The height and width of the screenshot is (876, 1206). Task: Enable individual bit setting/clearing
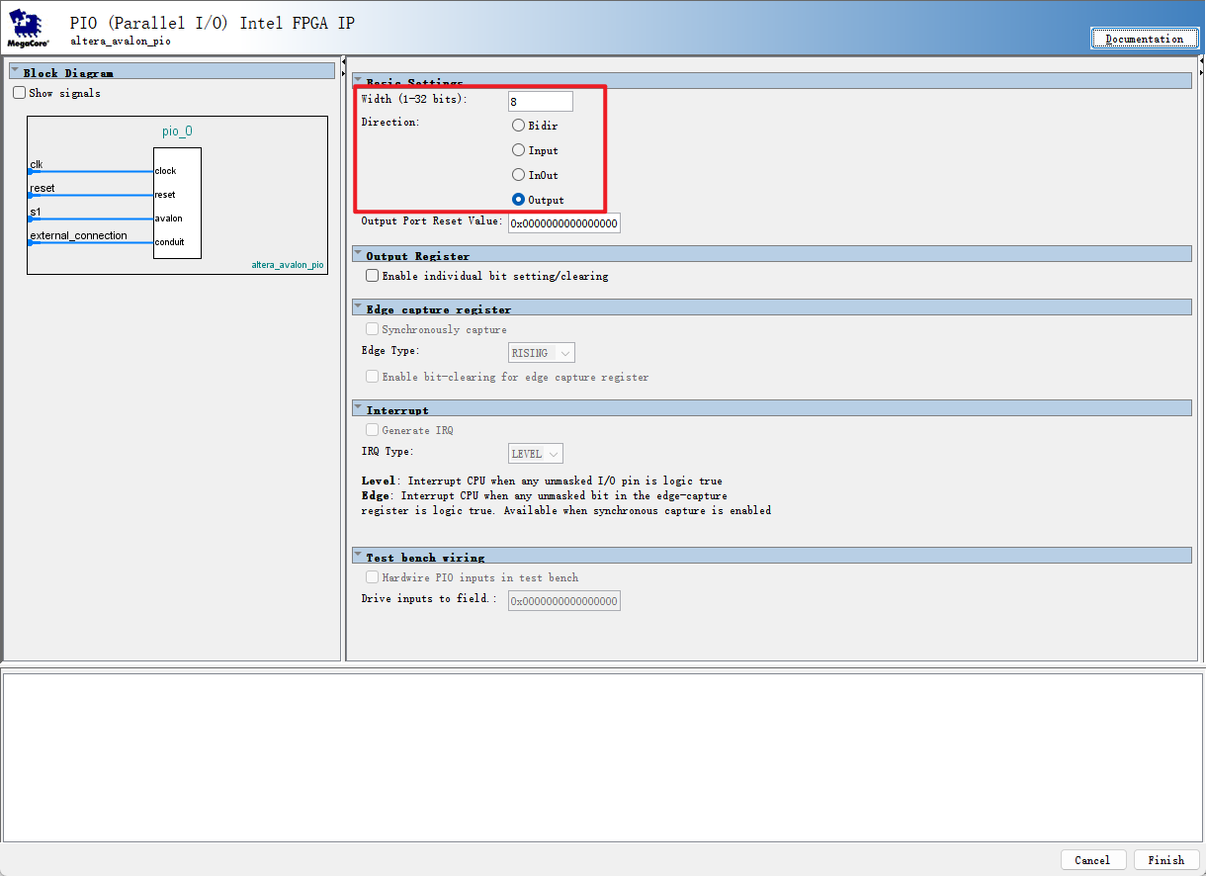coord(372,275)
